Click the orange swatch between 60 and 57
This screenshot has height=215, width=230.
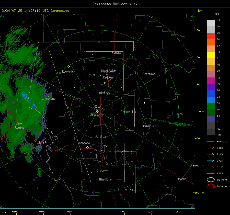211,42
